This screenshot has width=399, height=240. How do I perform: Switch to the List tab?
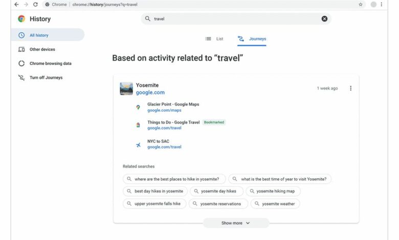[x=214, y=39]
